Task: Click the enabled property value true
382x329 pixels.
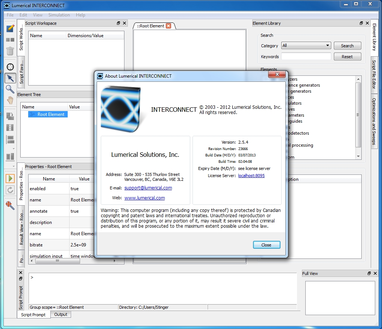Action: [74, 189]
